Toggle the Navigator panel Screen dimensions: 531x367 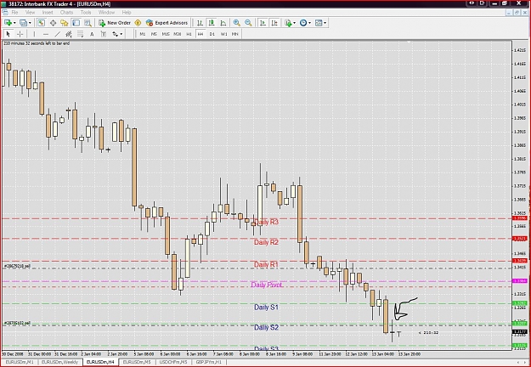[x=65, y=23]
